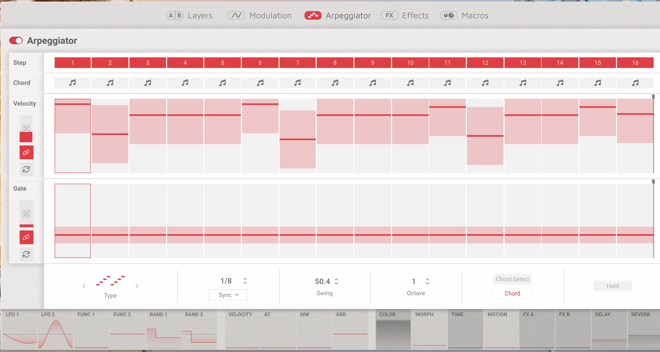Click the Velocity reset cycle arrows icon

[26, 169]
